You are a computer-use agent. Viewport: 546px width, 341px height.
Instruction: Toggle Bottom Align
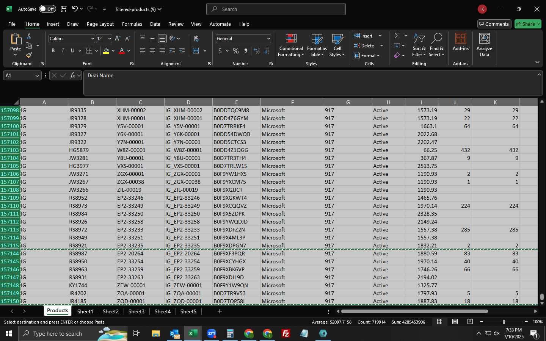tap(162, 39)
